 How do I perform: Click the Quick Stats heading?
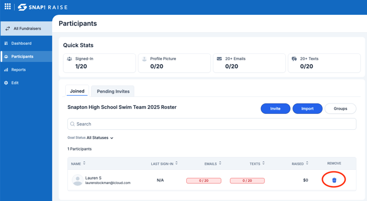[78, 45]
